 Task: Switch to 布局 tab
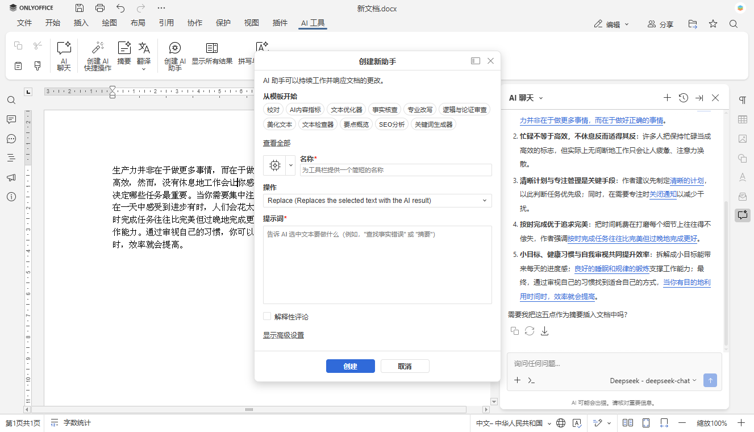pos(138,23)
